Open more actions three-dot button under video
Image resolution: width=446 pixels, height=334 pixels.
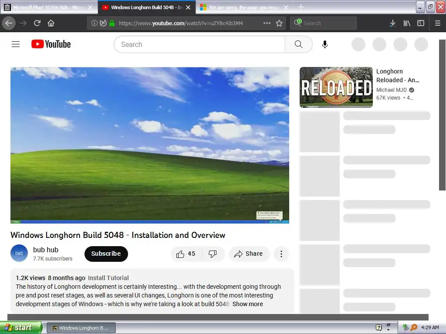281,254
